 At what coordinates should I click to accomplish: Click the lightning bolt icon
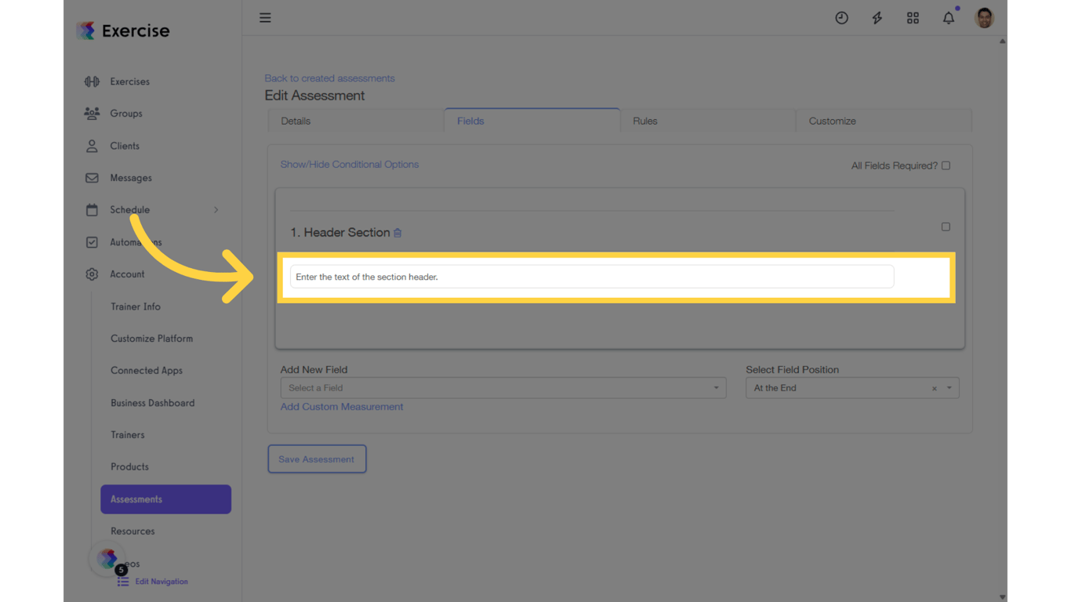(877, 17)
